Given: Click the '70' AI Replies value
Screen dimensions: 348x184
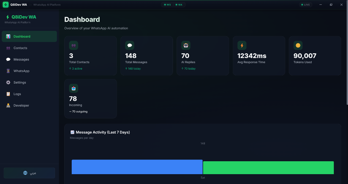Looking at the screenshot, I should [x=185, y=56].
